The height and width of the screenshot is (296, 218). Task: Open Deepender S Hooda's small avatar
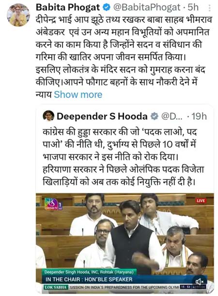pyautogui.click(x=48, y=116)
